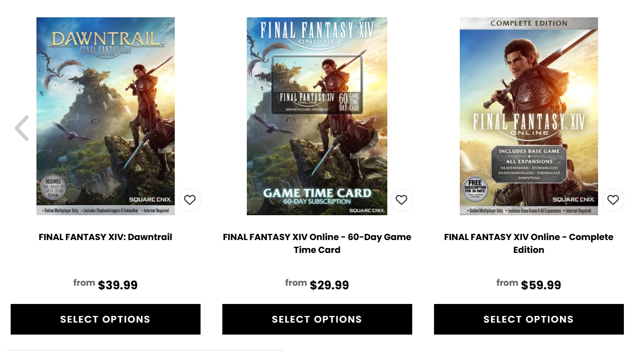
Task: Click the Square Enix logo on Dawntrail cover
Action: (150, 200)
